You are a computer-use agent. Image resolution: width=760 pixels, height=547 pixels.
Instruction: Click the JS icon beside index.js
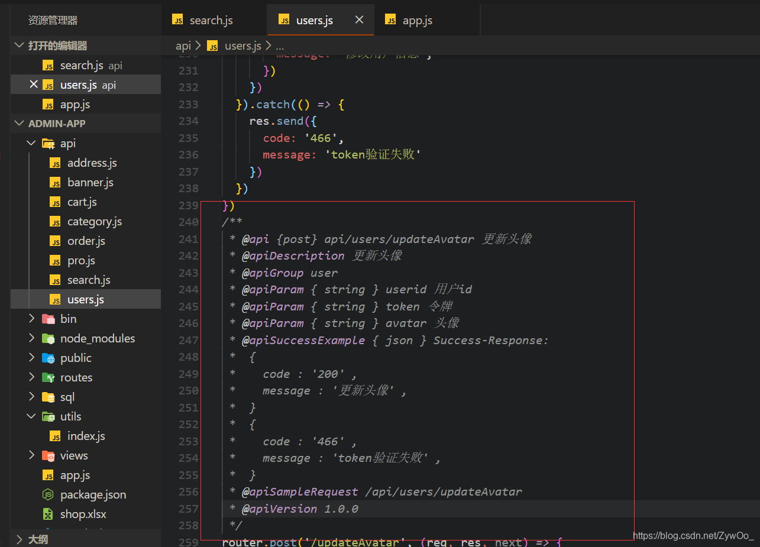click(55, 436)
